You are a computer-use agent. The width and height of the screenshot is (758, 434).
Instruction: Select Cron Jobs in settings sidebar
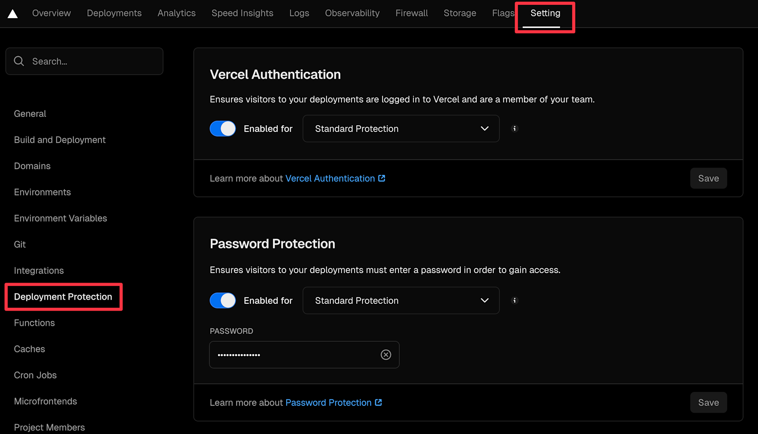click(x=35, y=375)
